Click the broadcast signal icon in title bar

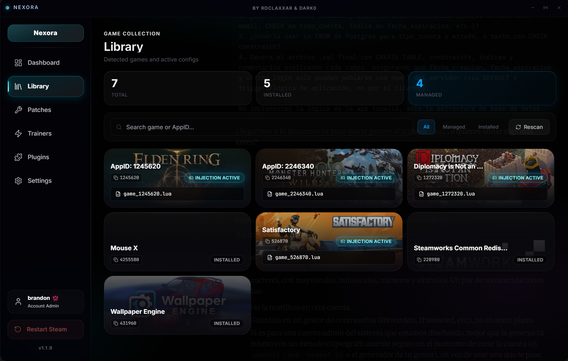pyautogui.click(x=546, y=8)
